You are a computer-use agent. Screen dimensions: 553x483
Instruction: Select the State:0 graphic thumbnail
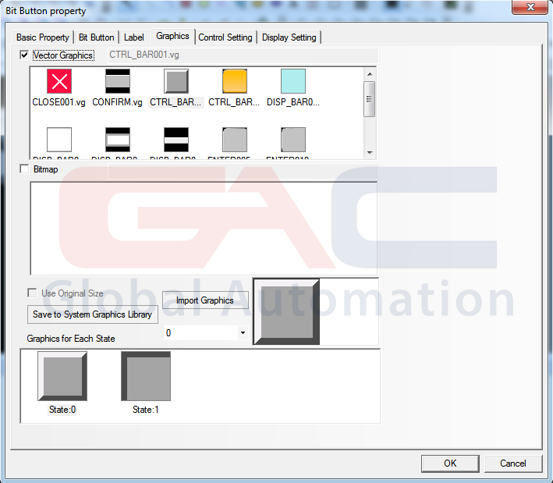pyautogui.click(x=62, y=376)
